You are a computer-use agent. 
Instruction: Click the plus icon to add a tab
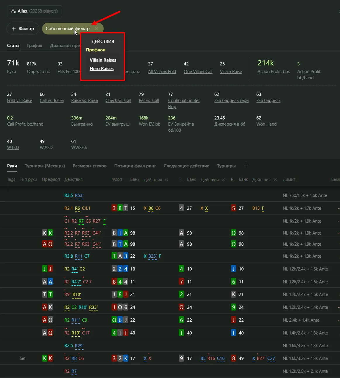coord(246,165)
